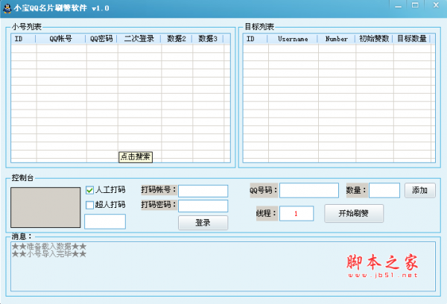The width and height of the screenshot is (447, 304).
Task: Click the 二次登录 column header
Action: [139, 39]
